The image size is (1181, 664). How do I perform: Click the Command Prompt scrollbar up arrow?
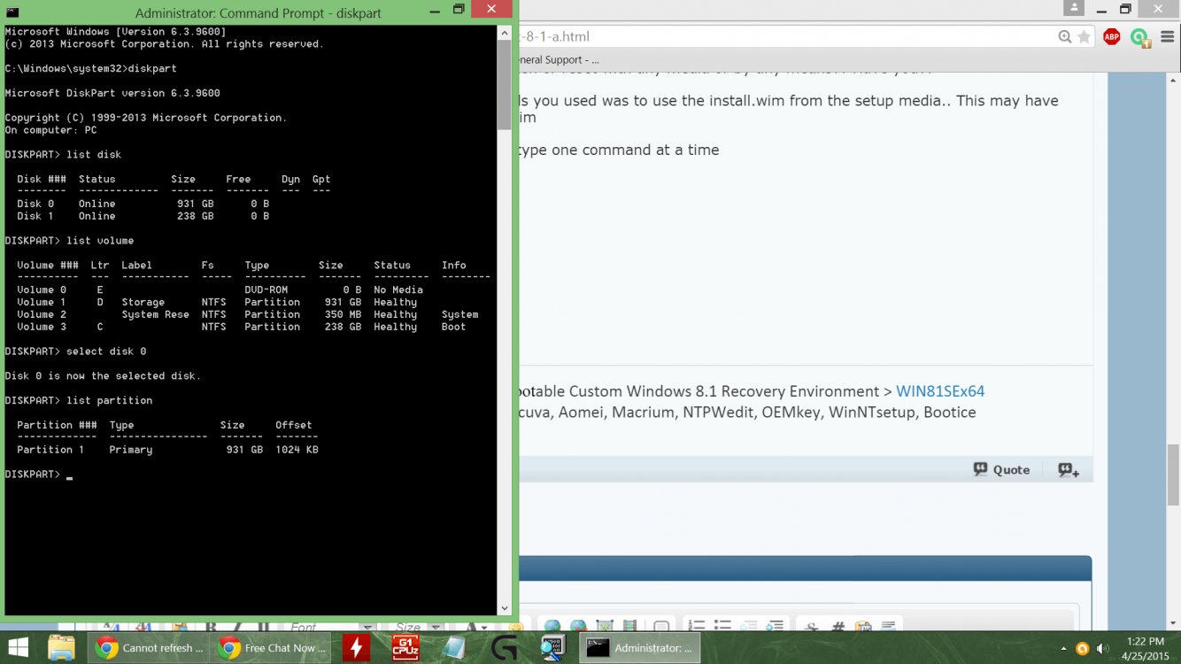click(505, 34)
